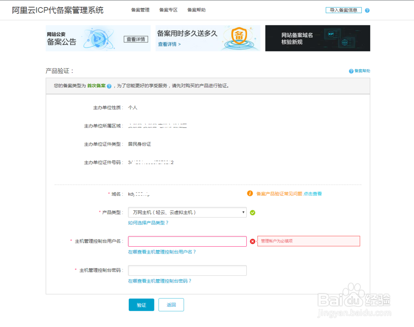
Task: Click the shield 备 icon on middle banner
Action: [239, 35]
